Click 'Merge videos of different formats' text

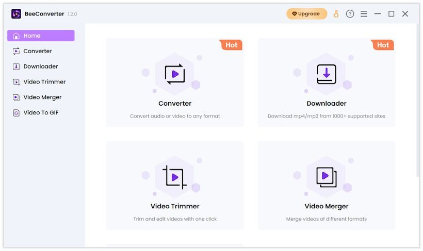327,219
